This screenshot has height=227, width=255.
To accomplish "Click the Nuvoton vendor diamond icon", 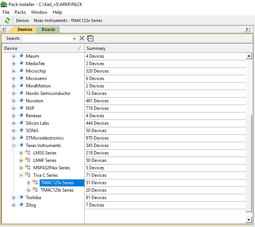I will coord(21,100).
